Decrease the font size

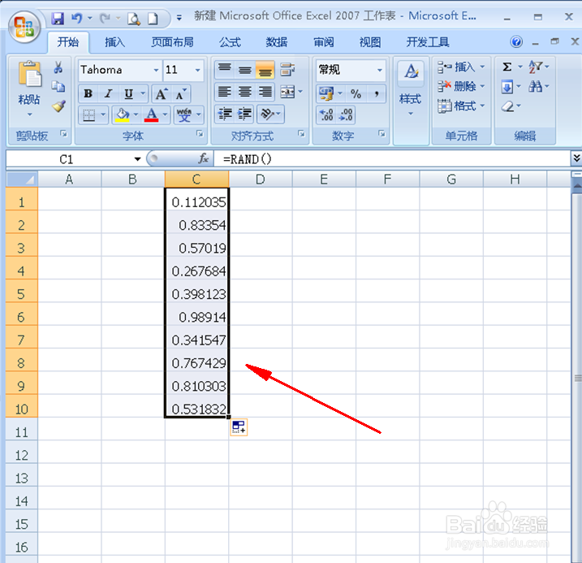tap(182, 94)
